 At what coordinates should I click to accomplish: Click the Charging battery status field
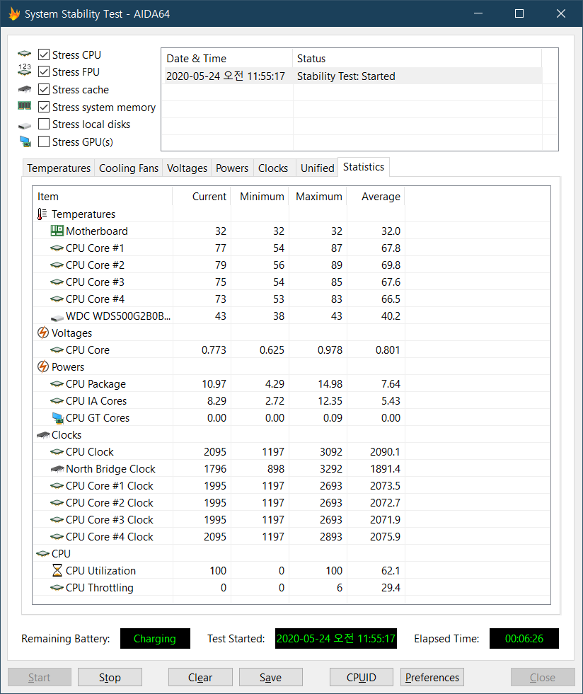(x=155, y=638)
